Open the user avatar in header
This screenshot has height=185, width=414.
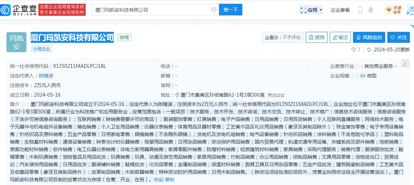coord(410,10)
